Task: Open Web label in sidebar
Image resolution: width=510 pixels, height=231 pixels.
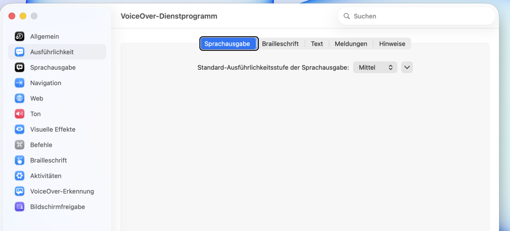Action: click(37, 98)
